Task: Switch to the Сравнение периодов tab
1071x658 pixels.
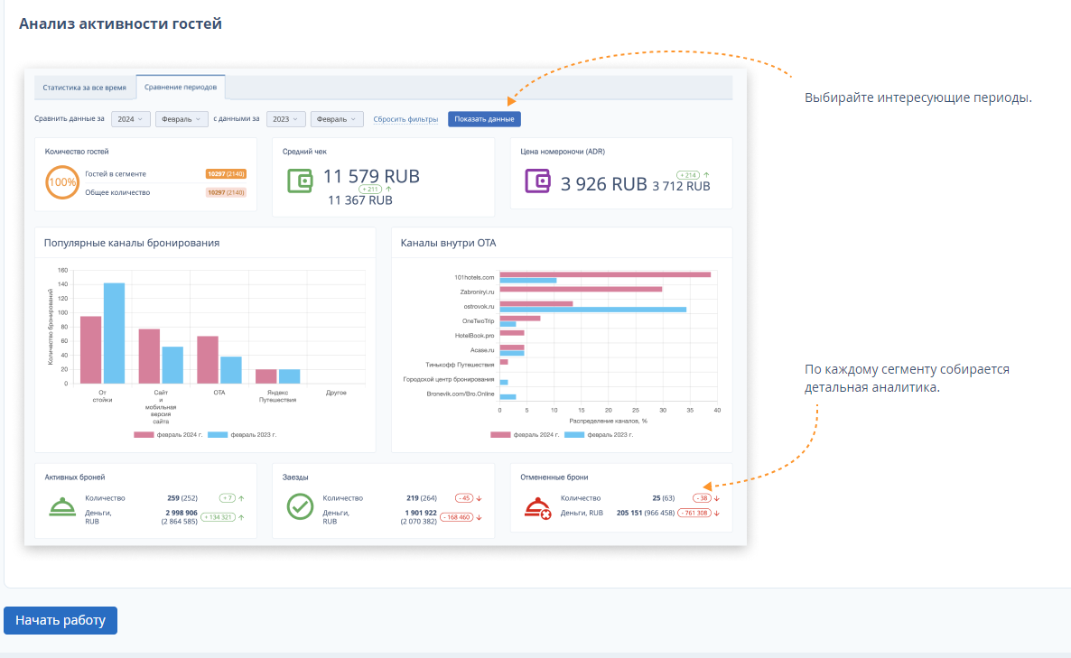Action: (x=181, y=88)
